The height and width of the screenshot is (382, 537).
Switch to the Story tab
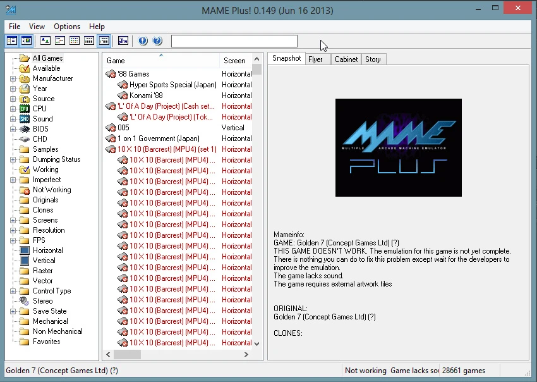[373, 59]
